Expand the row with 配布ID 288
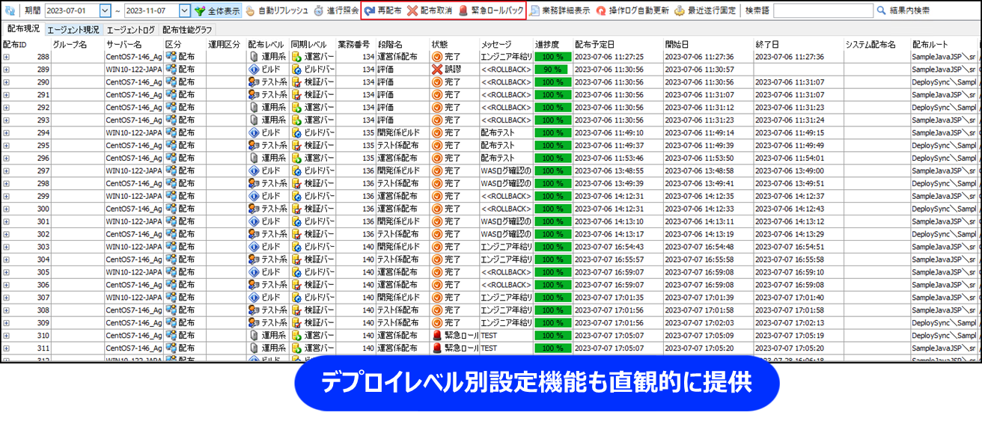982x430 pixels. [6, 57]
